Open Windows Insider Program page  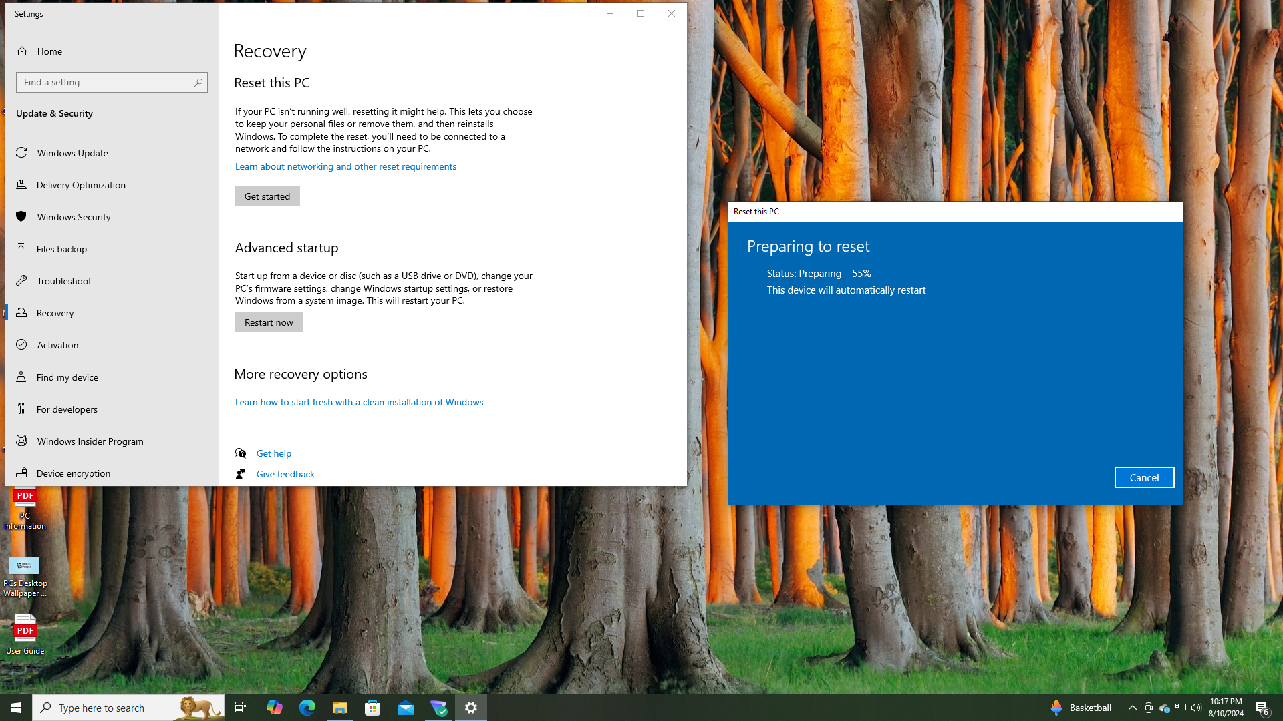coord(90,441)
